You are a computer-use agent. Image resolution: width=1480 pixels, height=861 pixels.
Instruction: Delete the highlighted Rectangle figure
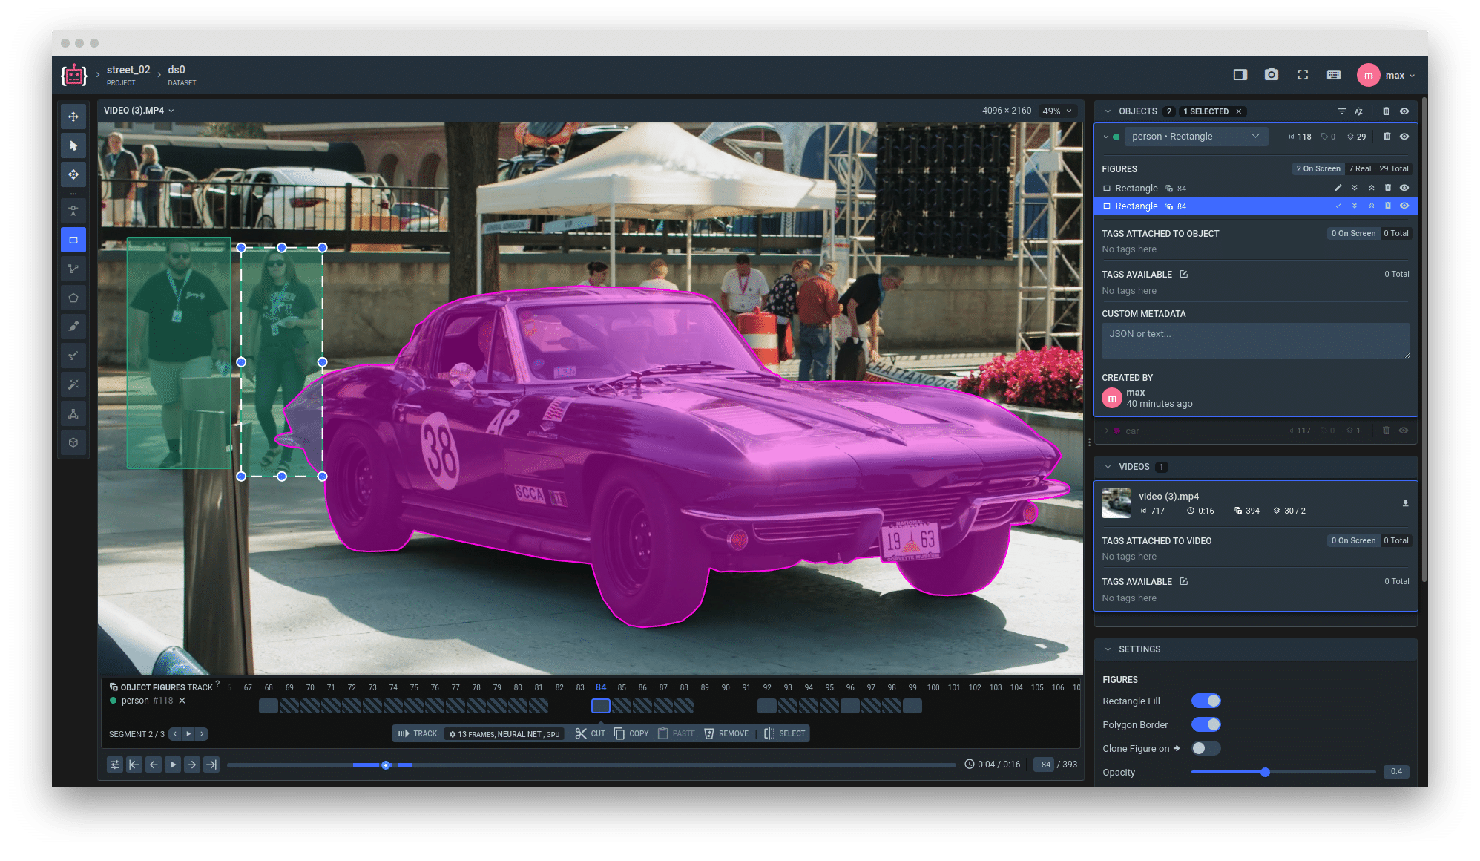coord(1388,206)
